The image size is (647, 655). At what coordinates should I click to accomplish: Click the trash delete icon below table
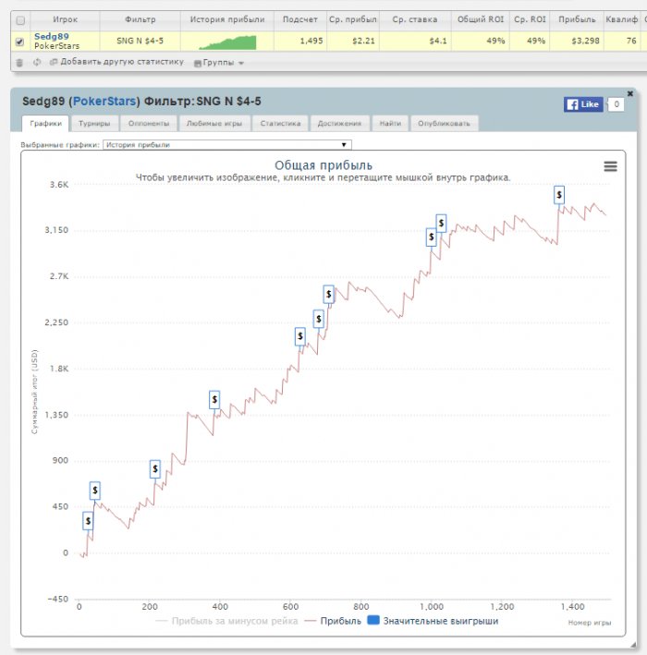coord(19,63)
